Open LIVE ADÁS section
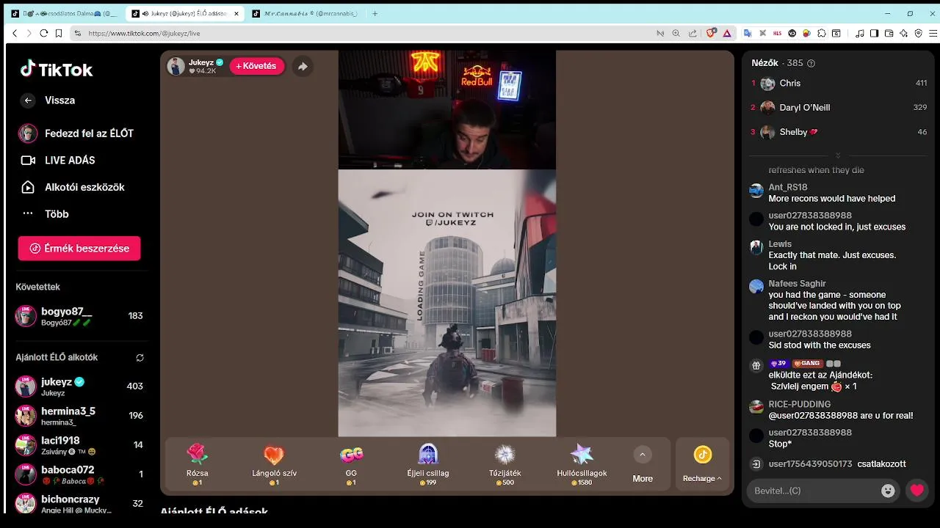The height and width of the screenshot is (528, 940). (x=57, y=160)
